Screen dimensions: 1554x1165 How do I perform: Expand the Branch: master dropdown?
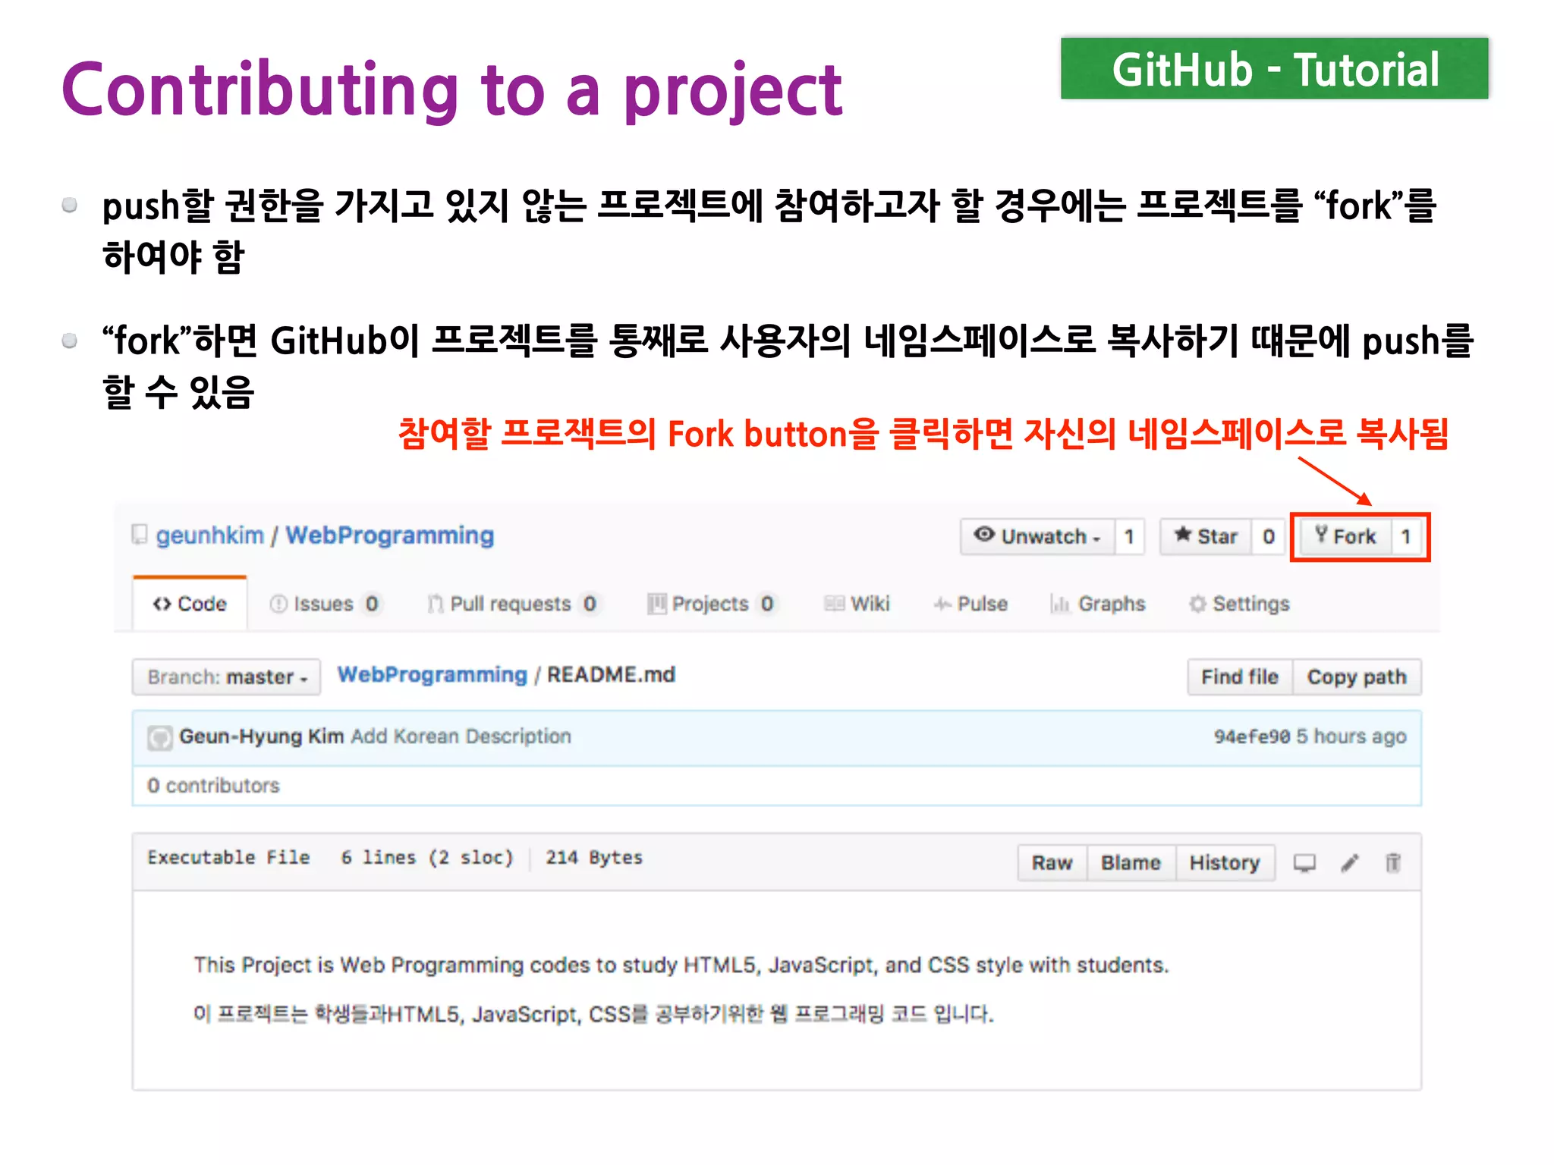[226, 677]
